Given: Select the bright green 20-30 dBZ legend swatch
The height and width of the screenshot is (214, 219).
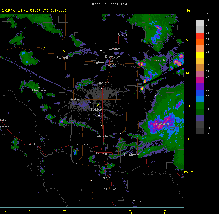Looking at the screenshot, I should coord(200,106).
